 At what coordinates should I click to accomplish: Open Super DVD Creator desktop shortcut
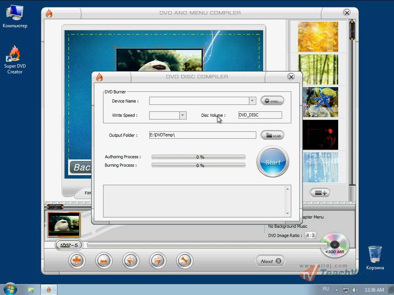click(15, 60)
